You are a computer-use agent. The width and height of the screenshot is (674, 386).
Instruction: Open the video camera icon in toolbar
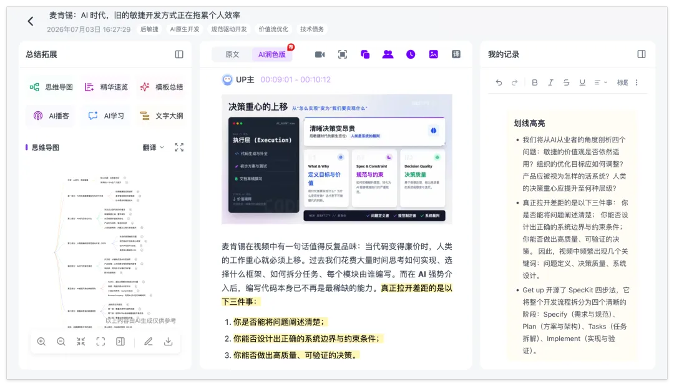coord(320,54)
